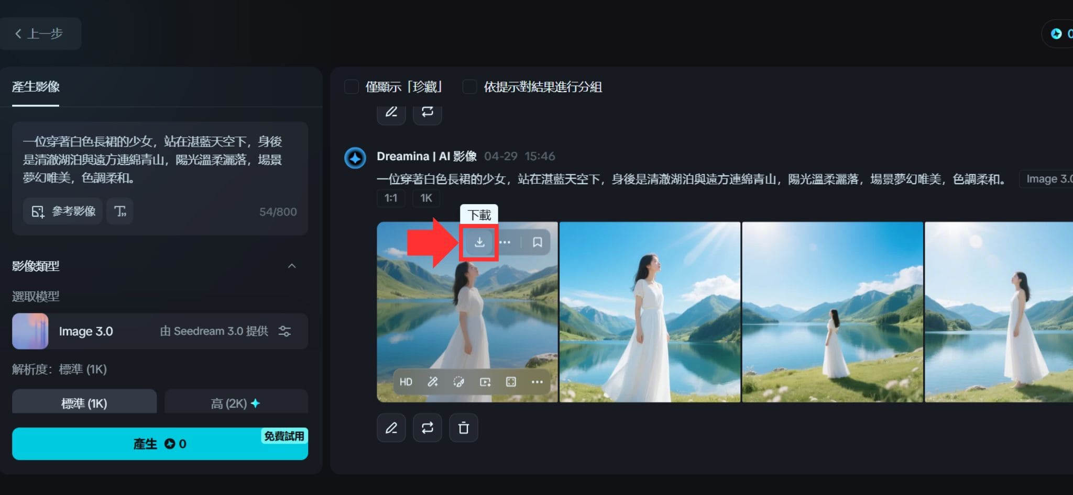
Task: Select the HD upscale icon
Action: [405, 381]
